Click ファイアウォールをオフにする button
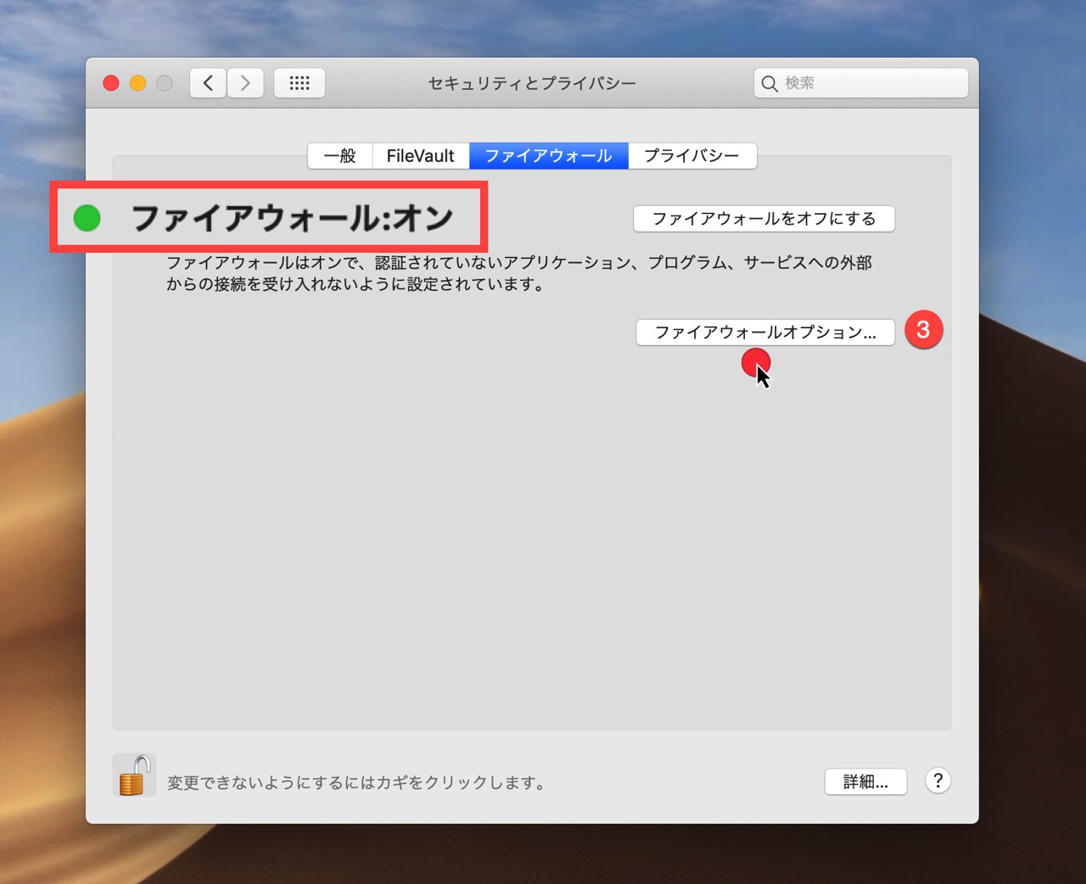 tap(764, 219)
